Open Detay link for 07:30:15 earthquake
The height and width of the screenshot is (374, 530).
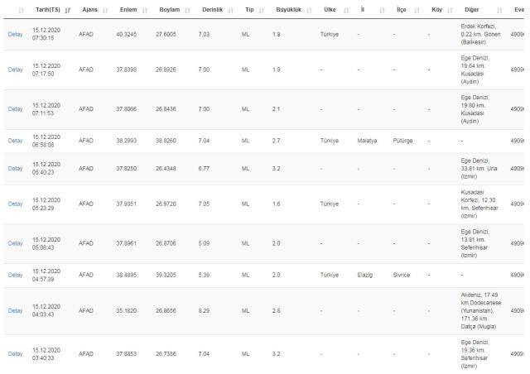(15, 34)
